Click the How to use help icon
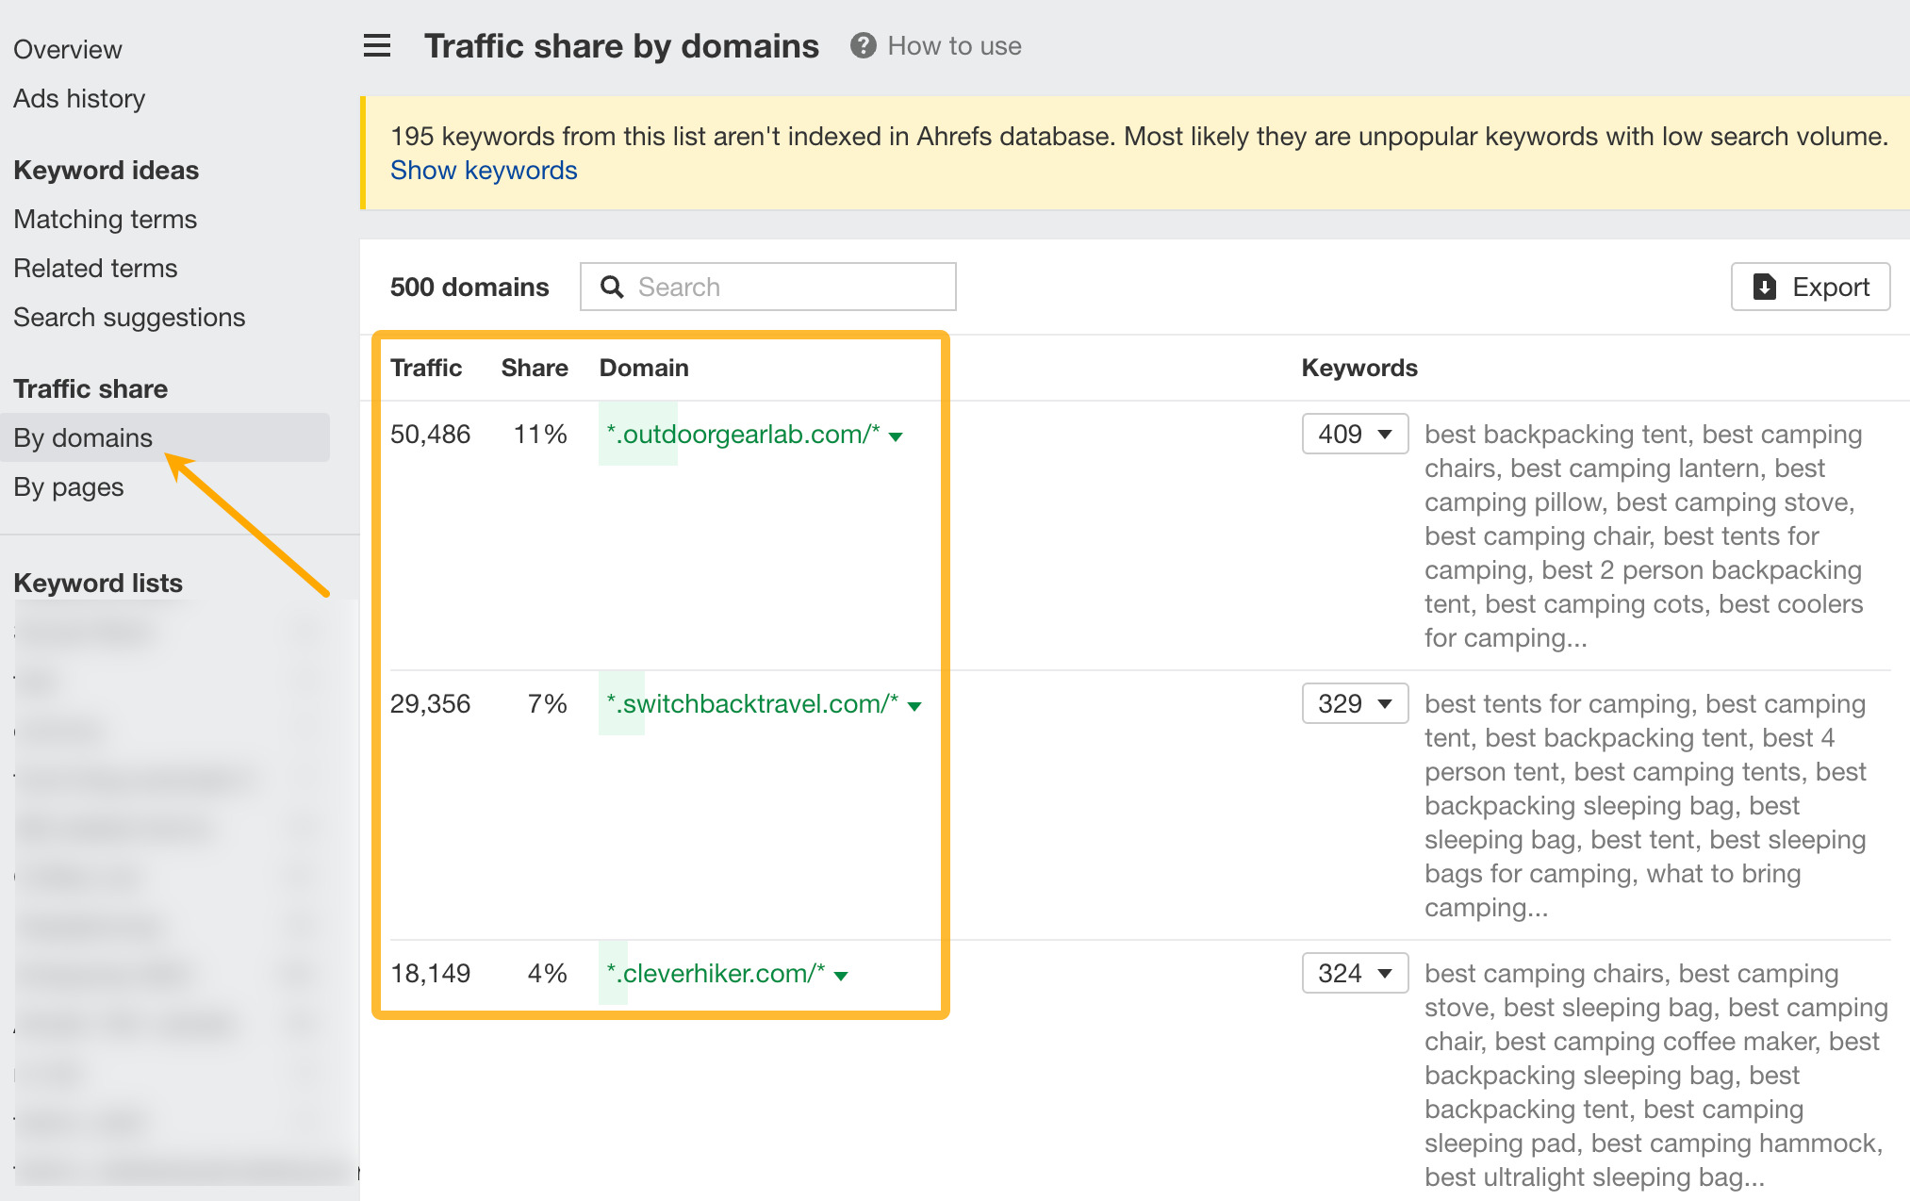This screenshot has height=1201, width=1910. coord(861,44)
